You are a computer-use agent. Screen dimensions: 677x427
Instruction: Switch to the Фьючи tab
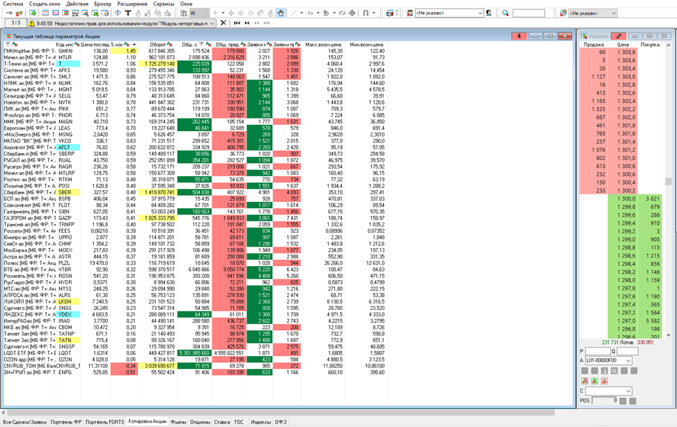(178, 422)
